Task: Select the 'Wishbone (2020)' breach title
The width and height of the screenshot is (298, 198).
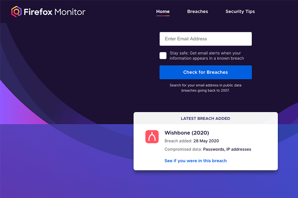Action: point(187,133)
